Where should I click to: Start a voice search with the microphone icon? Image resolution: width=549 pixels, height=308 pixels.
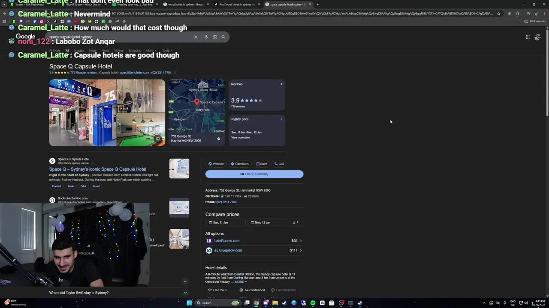point(206,37)
